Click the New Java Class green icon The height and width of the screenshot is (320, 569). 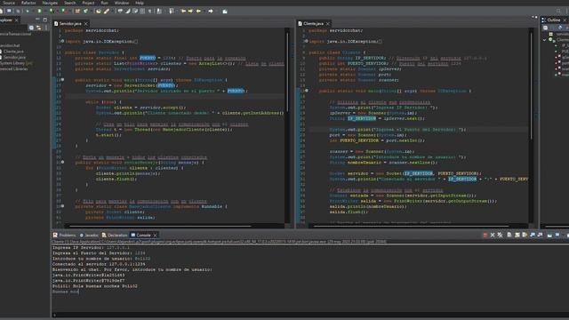(x=85, y=12)
